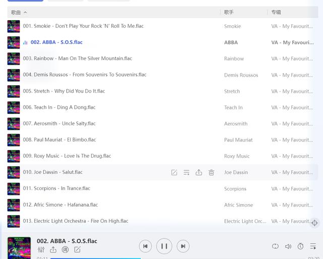
Task: Click the artist name Demis Roussos
Action: [241, 75]
